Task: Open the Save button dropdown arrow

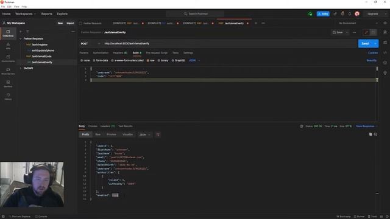Action: (347, 32)
